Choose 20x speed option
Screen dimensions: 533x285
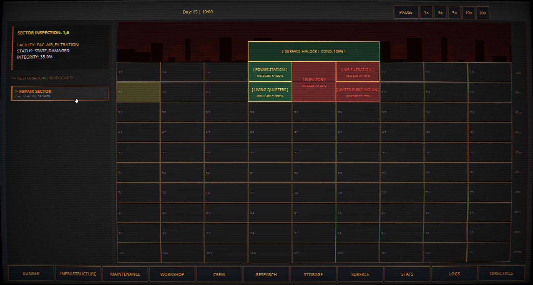(482, 13)
